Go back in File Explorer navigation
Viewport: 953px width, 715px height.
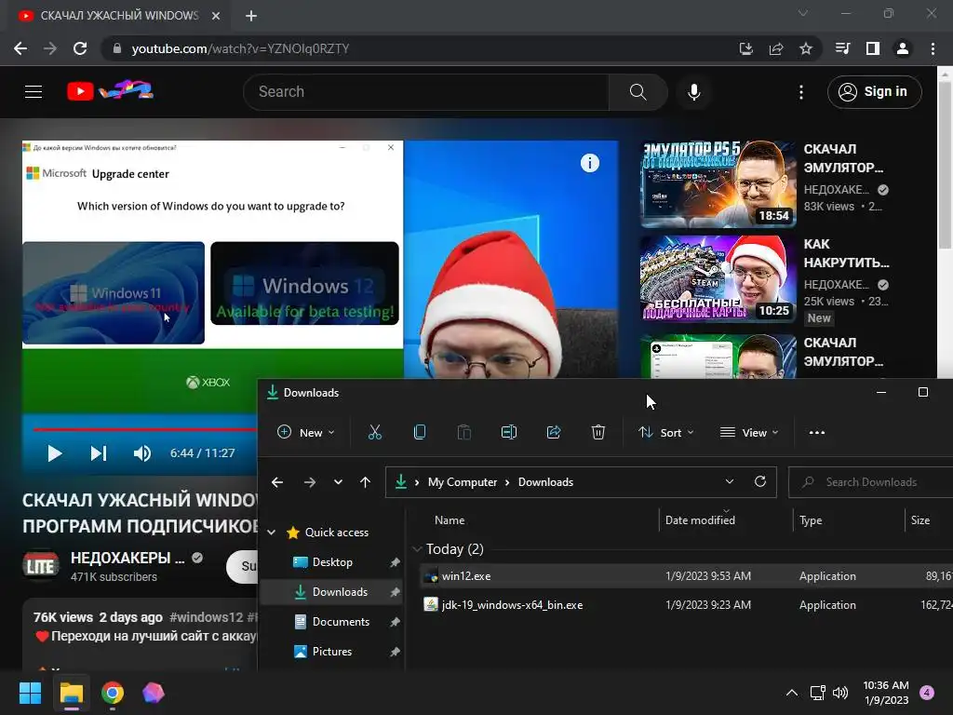point(277,482)
